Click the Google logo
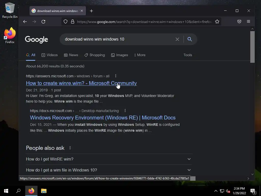 click(36, 40)
